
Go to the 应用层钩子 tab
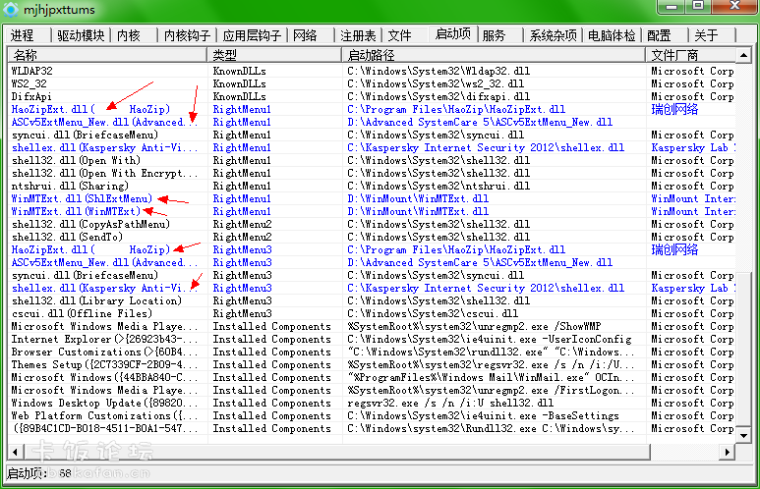(x=252, y=35)
